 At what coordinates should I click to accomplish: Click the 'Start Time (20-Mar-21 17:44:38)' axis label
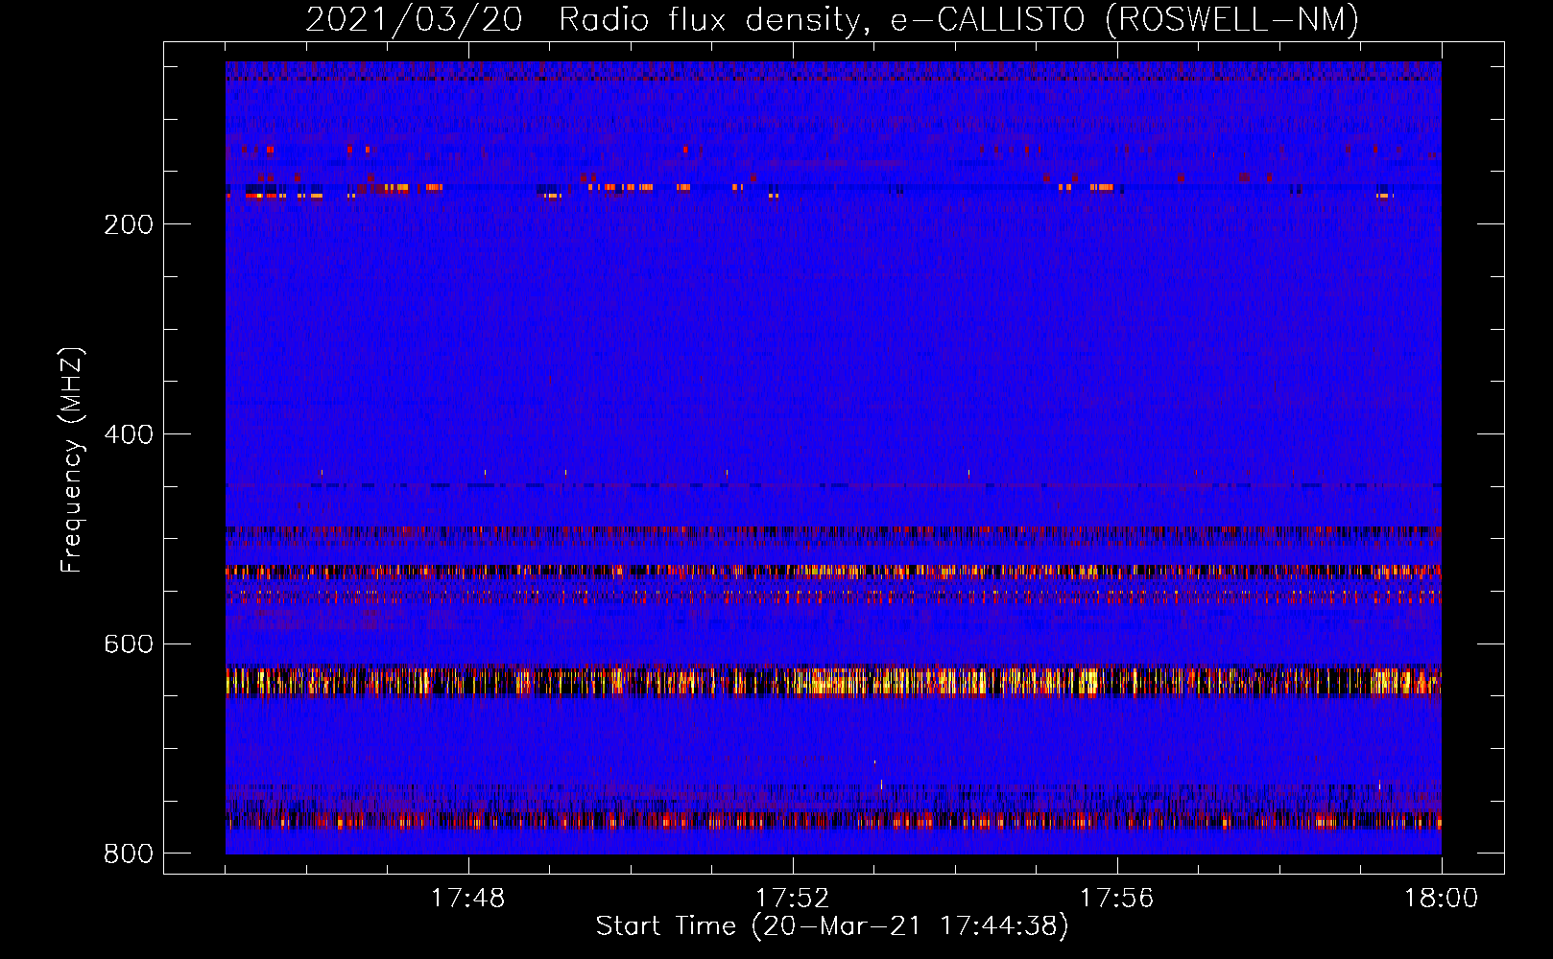[x=832, y=926]
